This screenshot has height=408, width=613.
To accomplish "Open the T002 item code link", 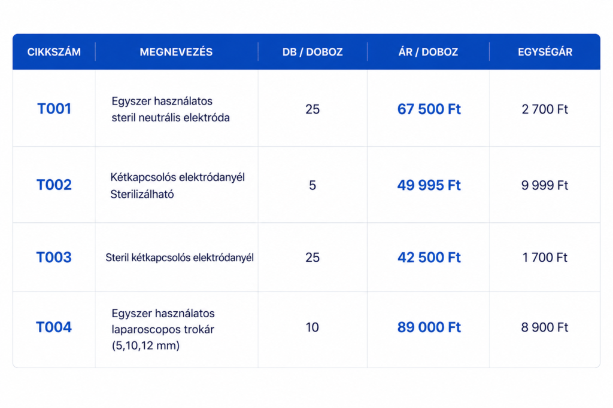I will click(54, 185).
